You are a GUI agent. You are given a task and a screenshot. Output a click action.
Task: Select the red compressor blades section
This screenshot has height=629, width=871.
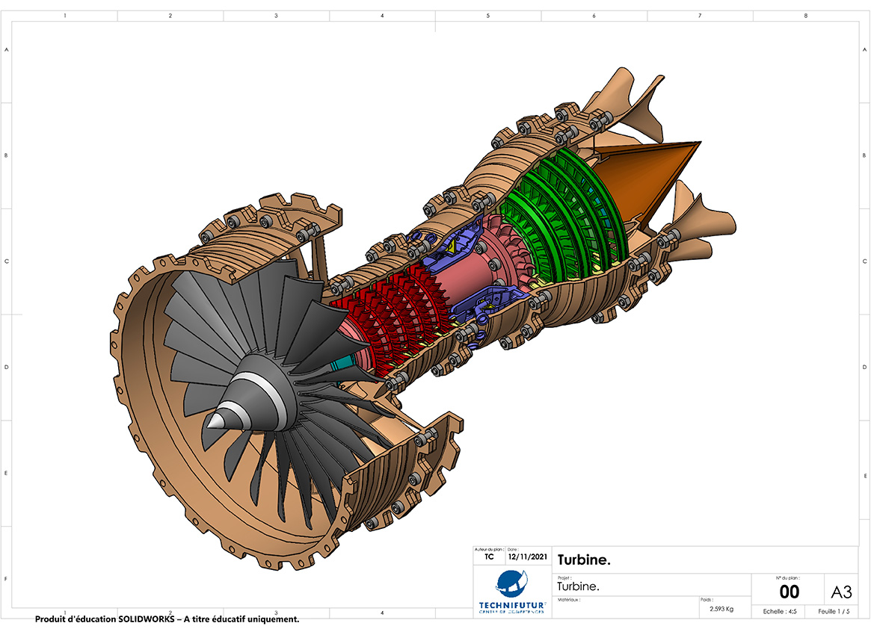[389, 306]
